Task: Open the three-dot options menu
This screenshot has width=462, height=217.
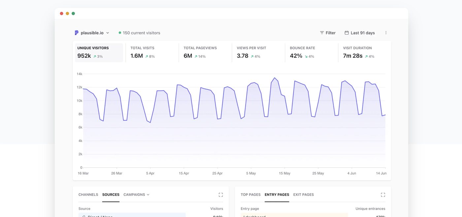Action: (386, 33)
